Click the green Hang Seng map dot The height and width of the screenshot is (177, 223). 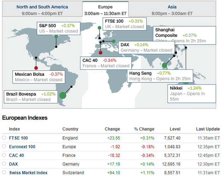coord(165,65)
